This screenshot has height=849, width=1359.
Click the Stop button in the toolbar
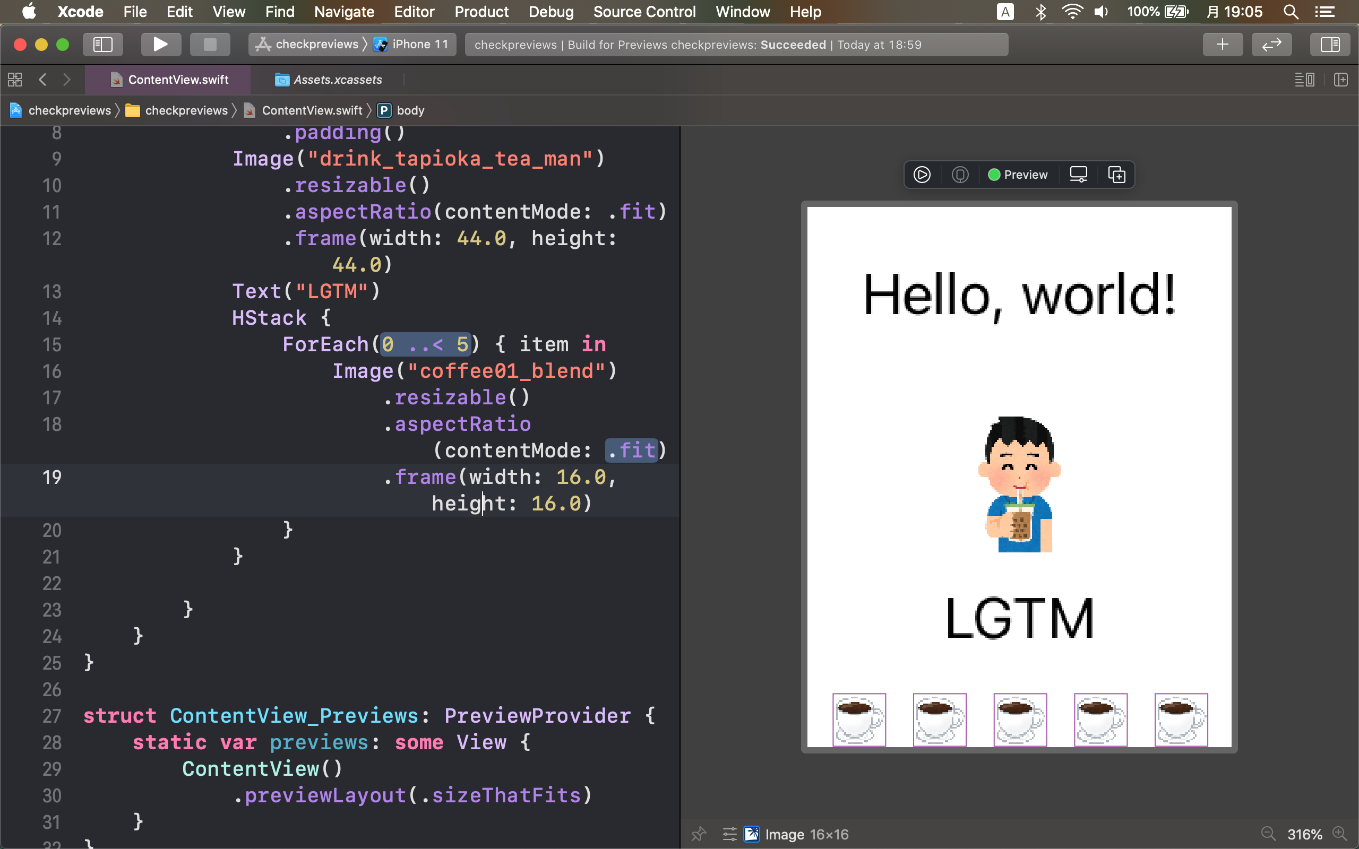210,45
